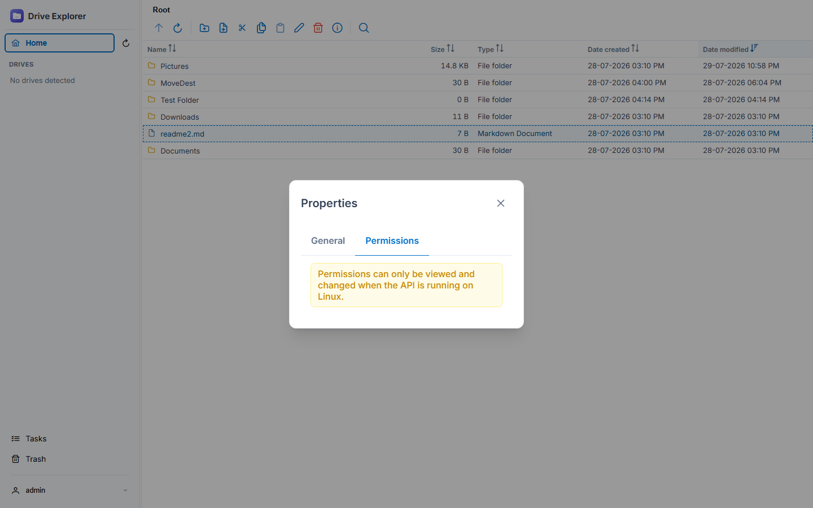Click the Markdown Document type cell
The height and width of the screenshot is (508, 813).
[515, 133]
